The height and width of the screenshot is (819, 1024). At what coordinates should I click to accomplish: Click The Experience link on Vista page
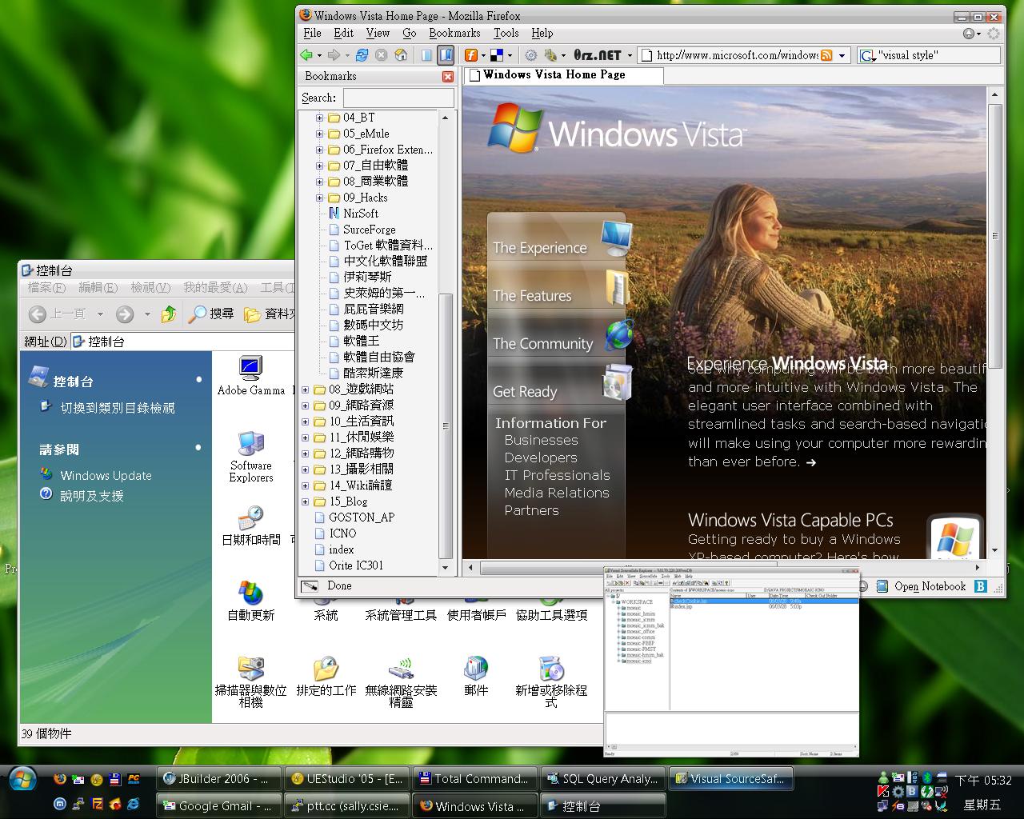click(x=540, y=248)
